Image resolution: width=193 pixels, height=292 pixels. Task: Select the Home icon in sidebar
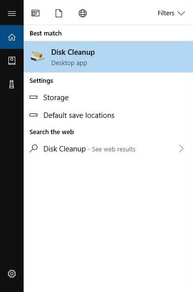coord(12,37)
